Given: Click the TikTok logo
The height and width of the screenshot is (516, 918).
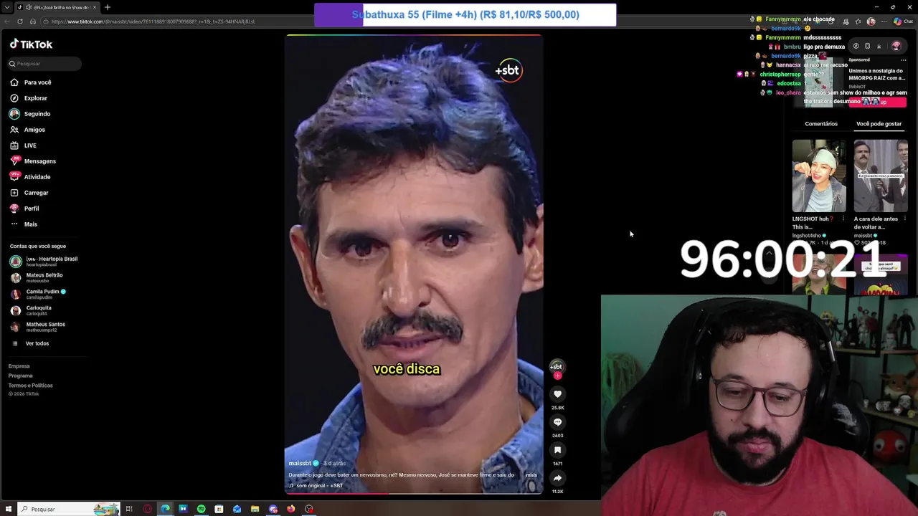Looking at the screenshot, I should (x=31, y=44).
